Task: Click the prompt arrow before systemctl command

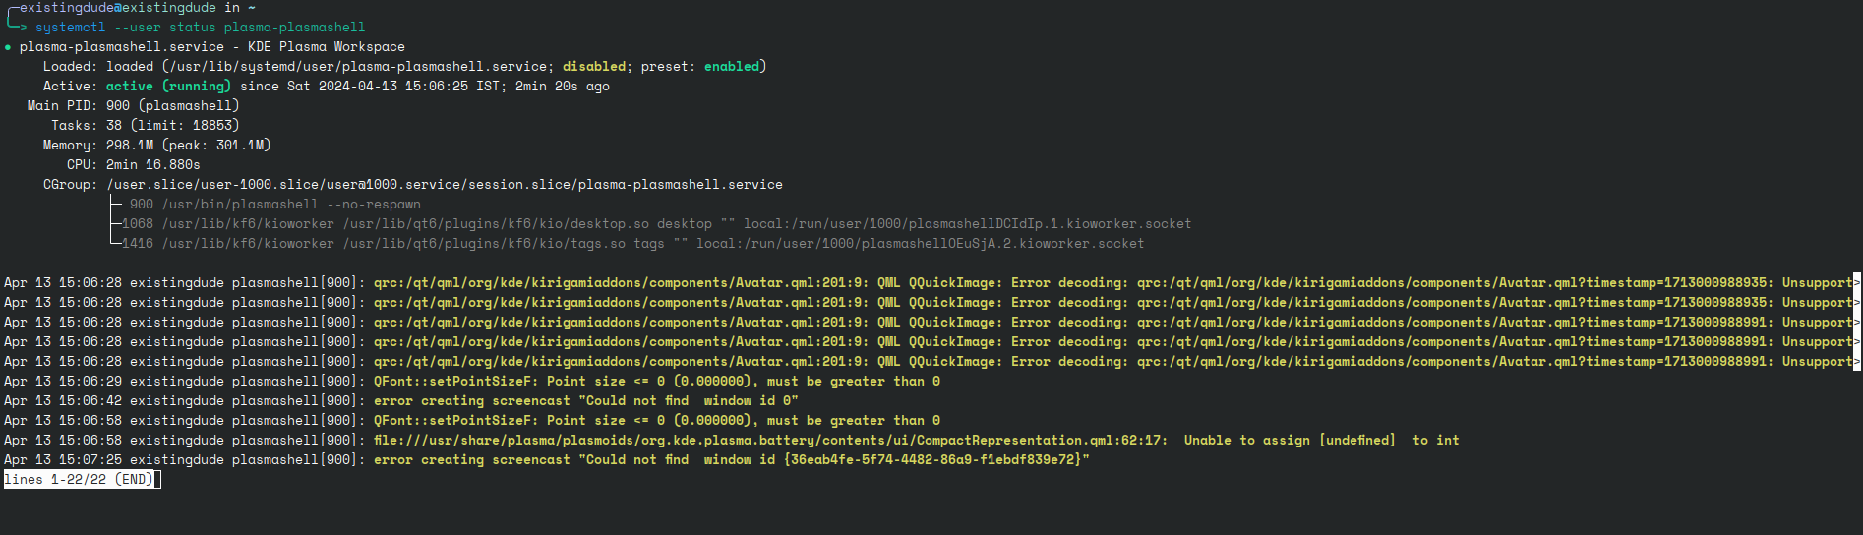Action: click(16, 26)
